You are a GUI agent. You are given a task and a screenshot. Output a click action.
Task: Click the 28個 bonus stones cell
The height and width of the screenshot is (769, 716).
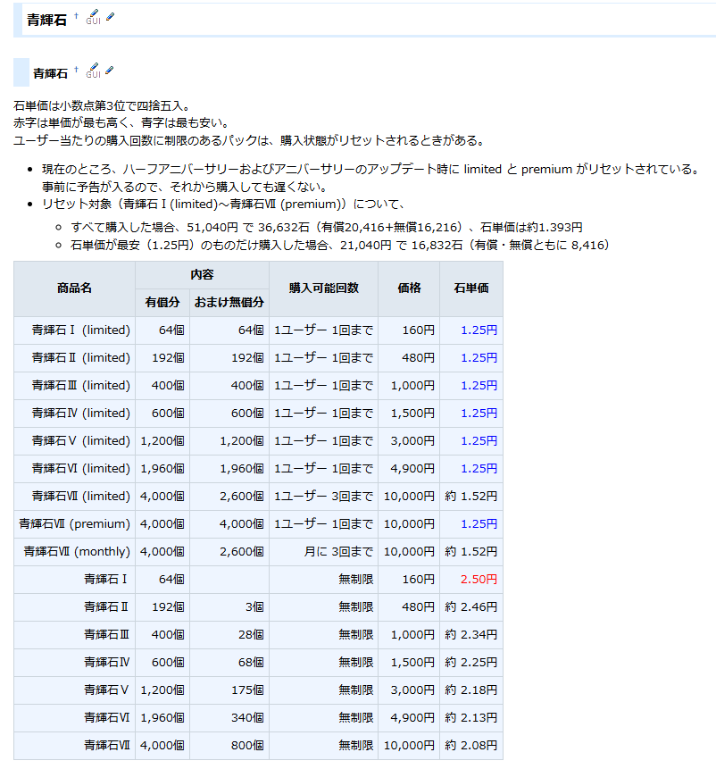pyautogui.click(x=229, y=635)
